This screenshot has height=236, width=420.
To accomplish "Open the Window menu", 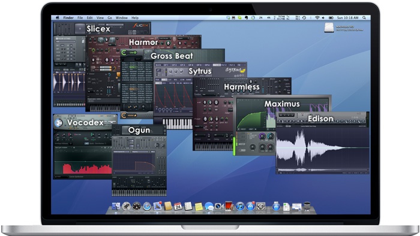I will click(x=121, y=17).
